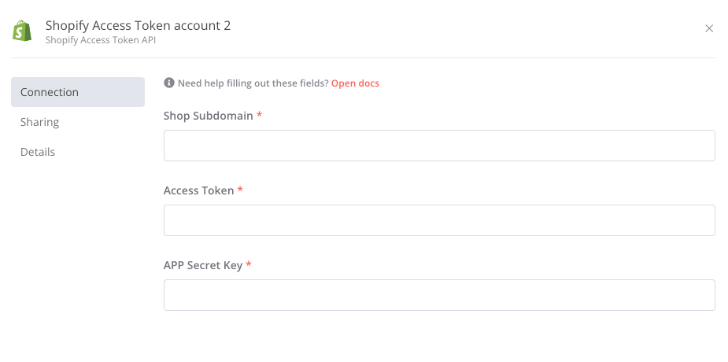Click the Access Token field label
This screenshot has width=728, height=362.
[198, 190]
